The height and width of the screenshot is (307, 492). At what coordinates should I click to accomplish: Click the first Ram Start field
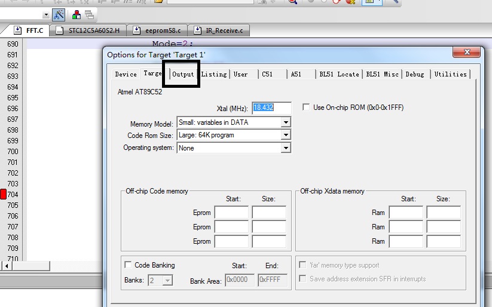coord(406,212)
